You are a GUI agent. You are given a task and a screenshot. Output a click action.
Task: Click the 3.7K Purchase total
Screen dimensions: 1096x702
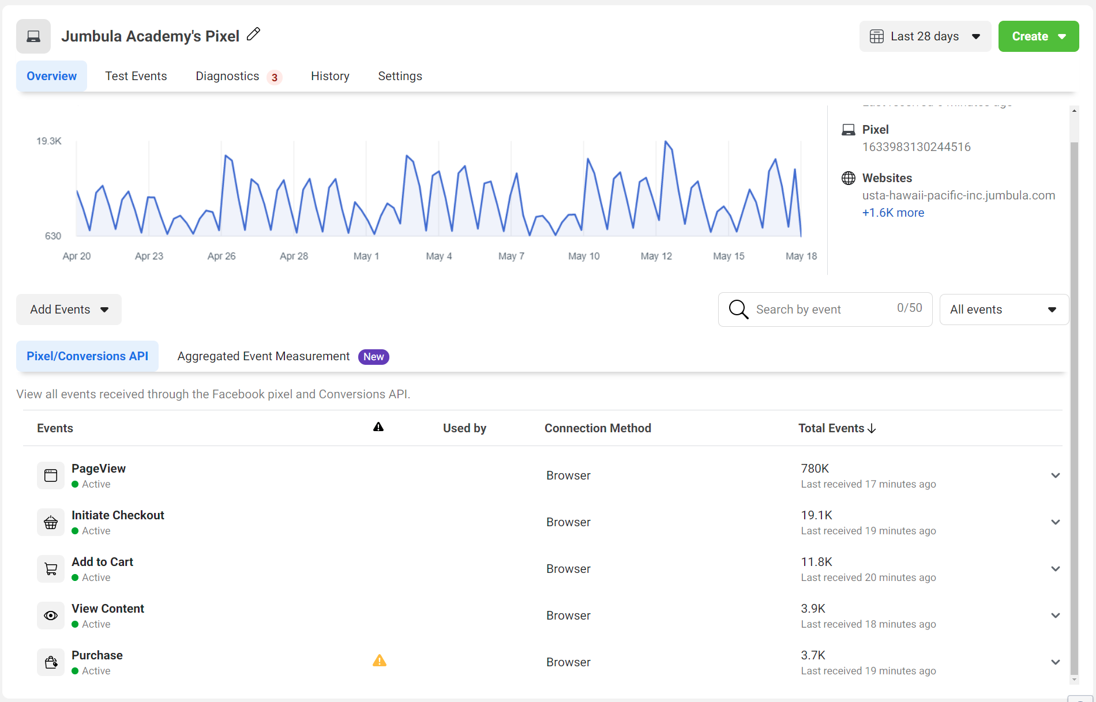pos(813,655)
